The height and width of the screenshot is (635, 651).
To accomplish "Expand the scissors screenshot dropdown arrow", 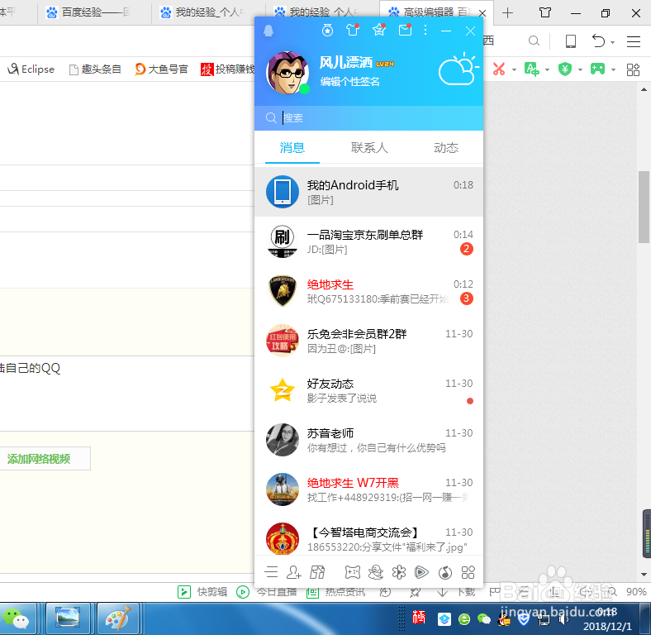I will click(x=514, y=69).
